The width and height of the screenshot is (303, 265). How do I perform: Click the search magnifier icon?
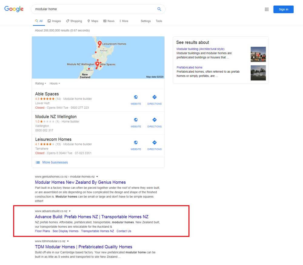[159, 9]
